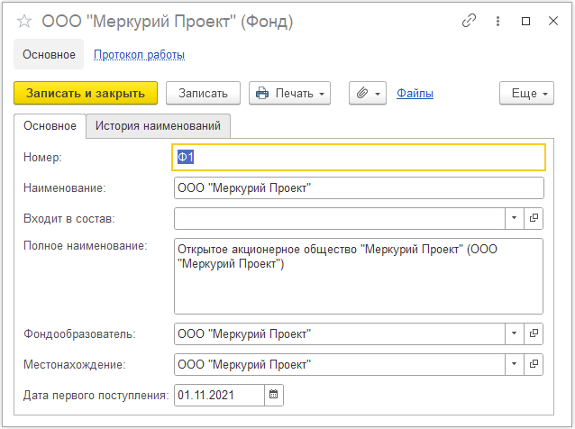Open the Протокол работы link
This screenshot has width=575, height=429.
(139, 55)
